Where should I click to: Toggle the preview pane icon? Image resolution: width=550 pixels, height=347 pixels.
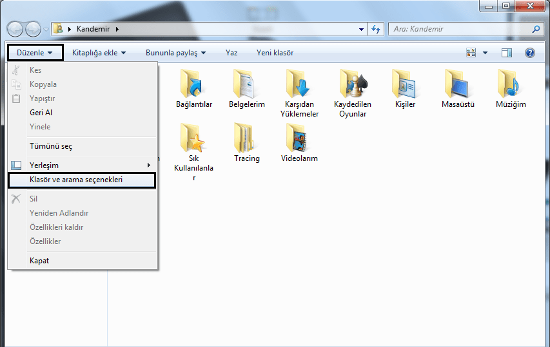click(x=507, y=53)
